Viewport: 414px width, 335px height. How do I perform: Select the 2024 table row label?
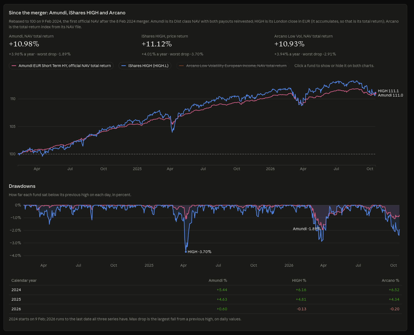(x=16, y=290)
